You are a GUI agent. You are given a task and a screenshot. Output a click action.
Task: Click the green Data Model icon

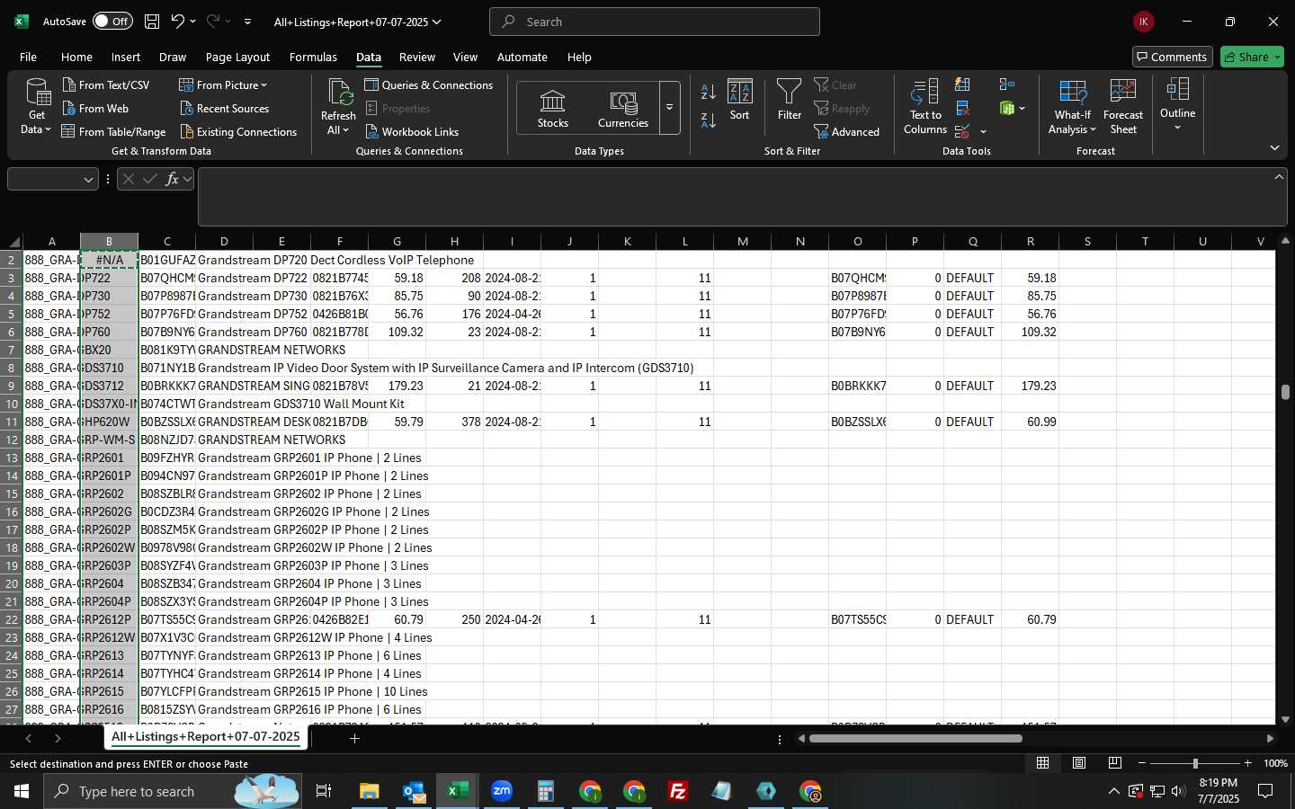(x=1007, y=108)
